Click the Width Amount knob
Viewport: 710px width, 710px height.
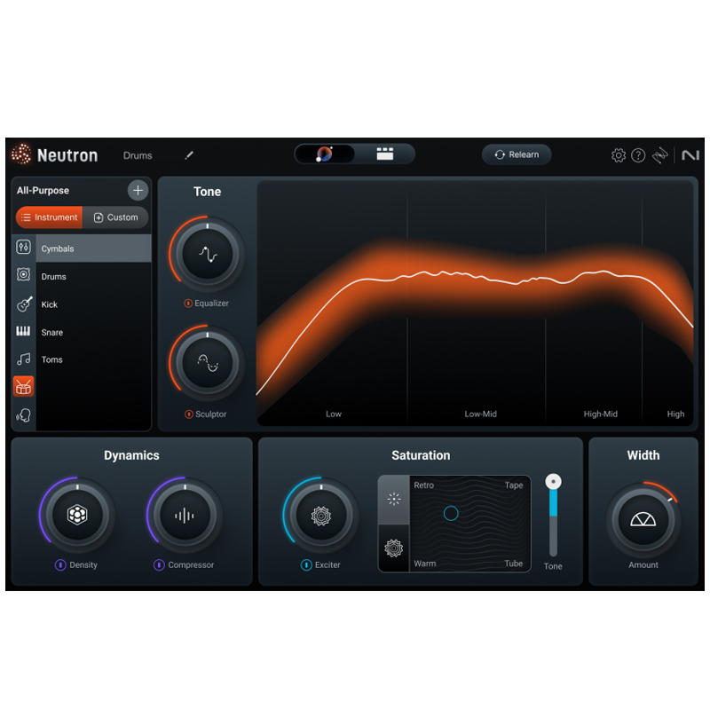click(x=643, y=520)
